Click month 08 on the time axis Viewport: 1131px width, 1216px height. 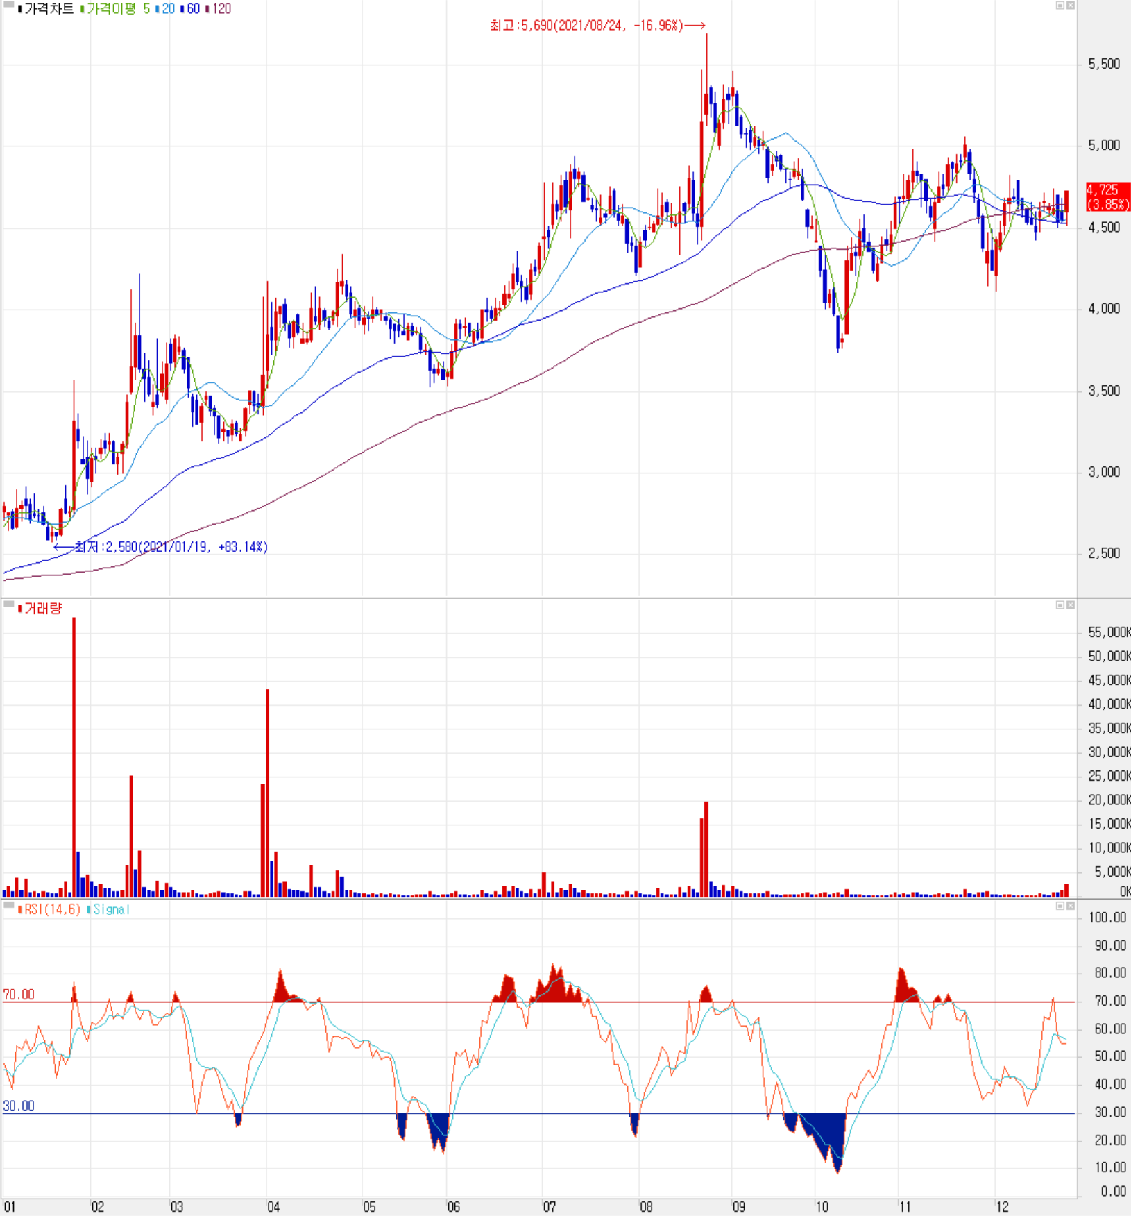tap(646, 1207)
